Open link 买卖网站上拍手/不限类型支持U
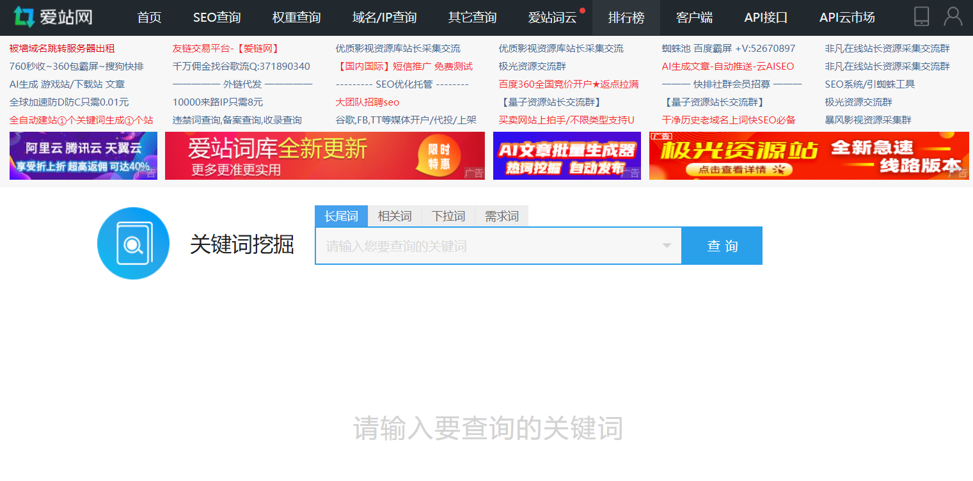 click(x=567, y=120)
